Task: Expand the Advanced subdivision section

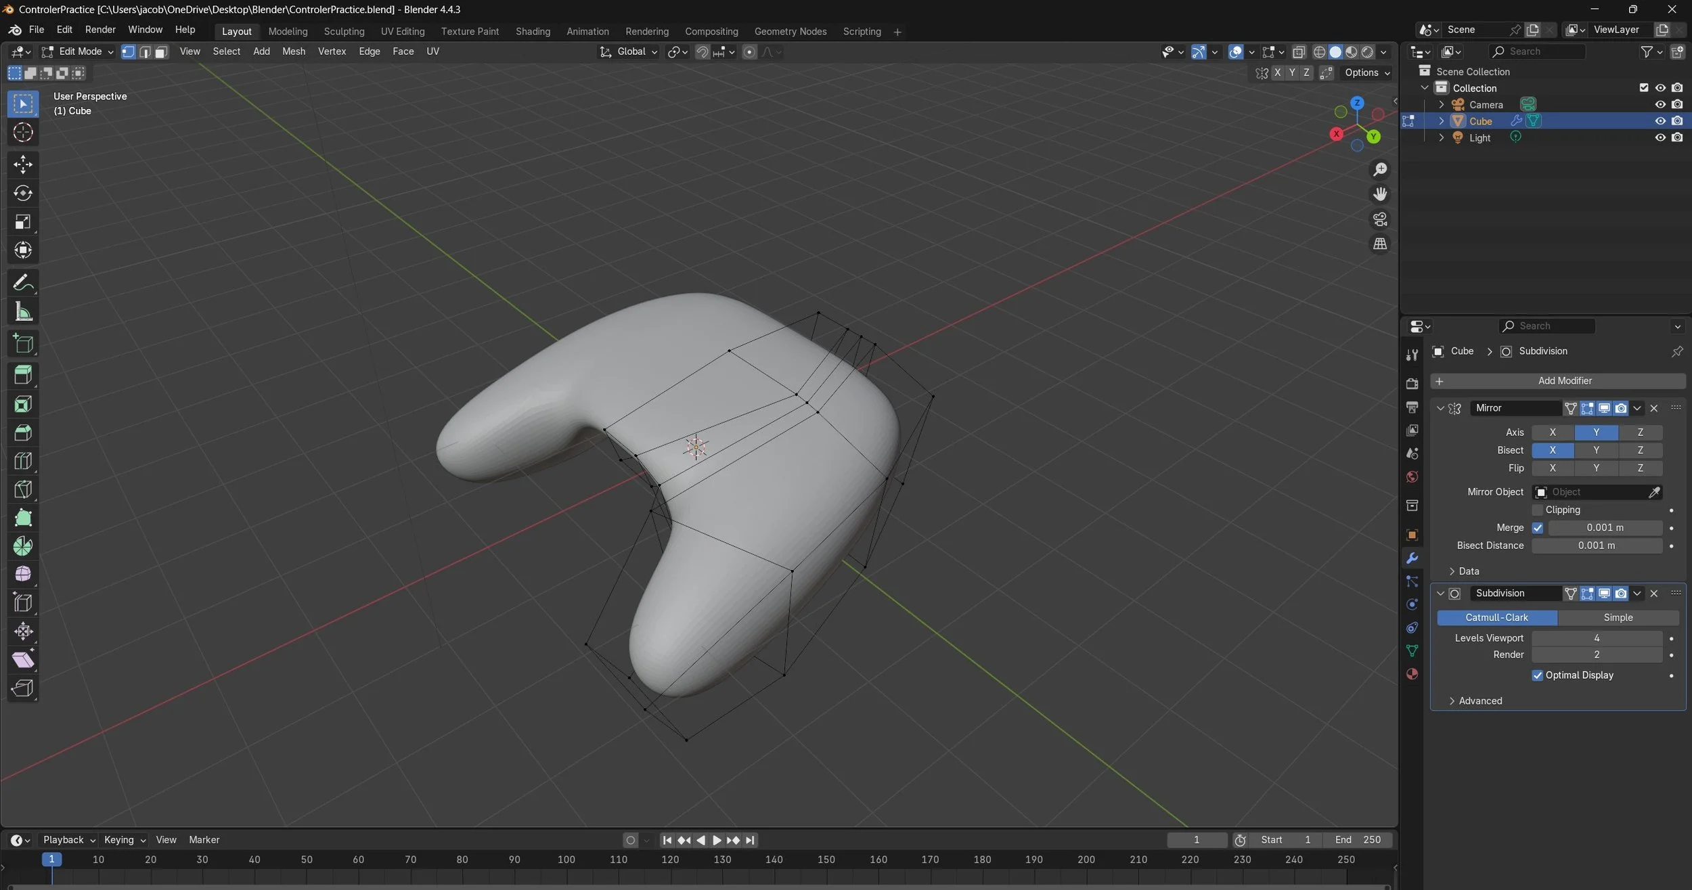Action: (x=1479, y=700)
